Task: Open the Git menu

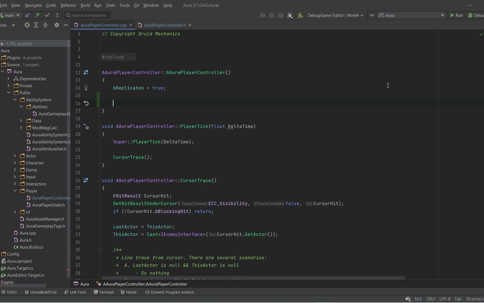Action: click(x=136, y=5)
